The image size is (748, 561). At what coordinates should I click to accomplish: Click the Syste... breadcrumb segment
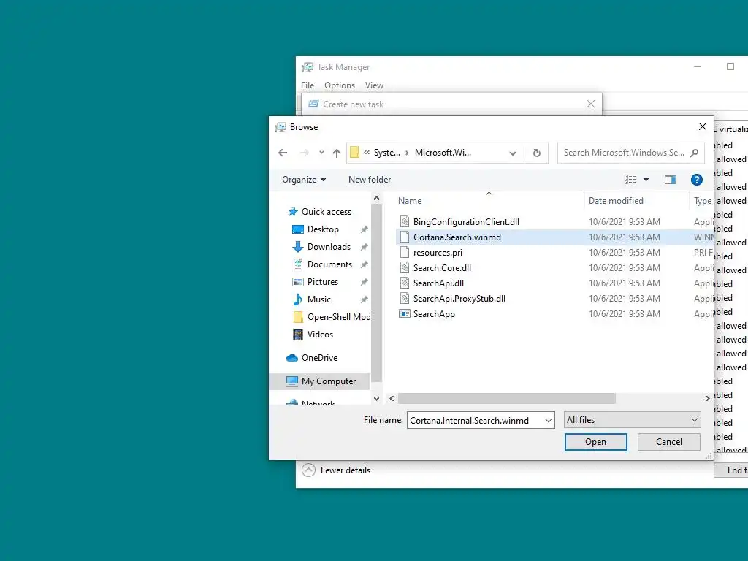click(x=387, y=153)
